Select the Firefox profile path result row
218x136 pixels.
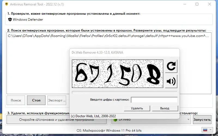pos(108,36)
